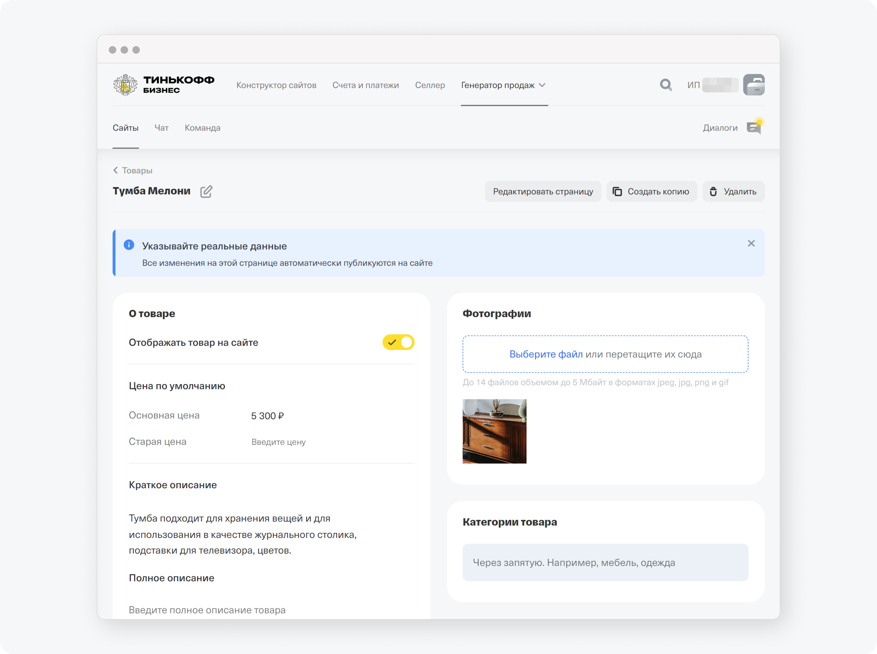Viewport: 877px width, 654px height.
Task: Click Товары breadcrumb link
Action: [x=137, y=170]
